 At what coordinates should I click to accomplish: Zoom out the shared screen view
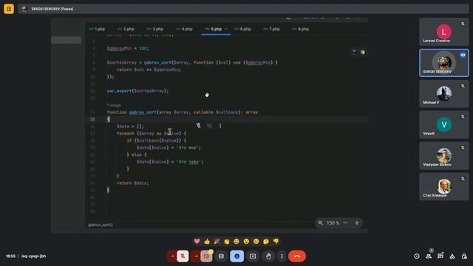point(345,223)
